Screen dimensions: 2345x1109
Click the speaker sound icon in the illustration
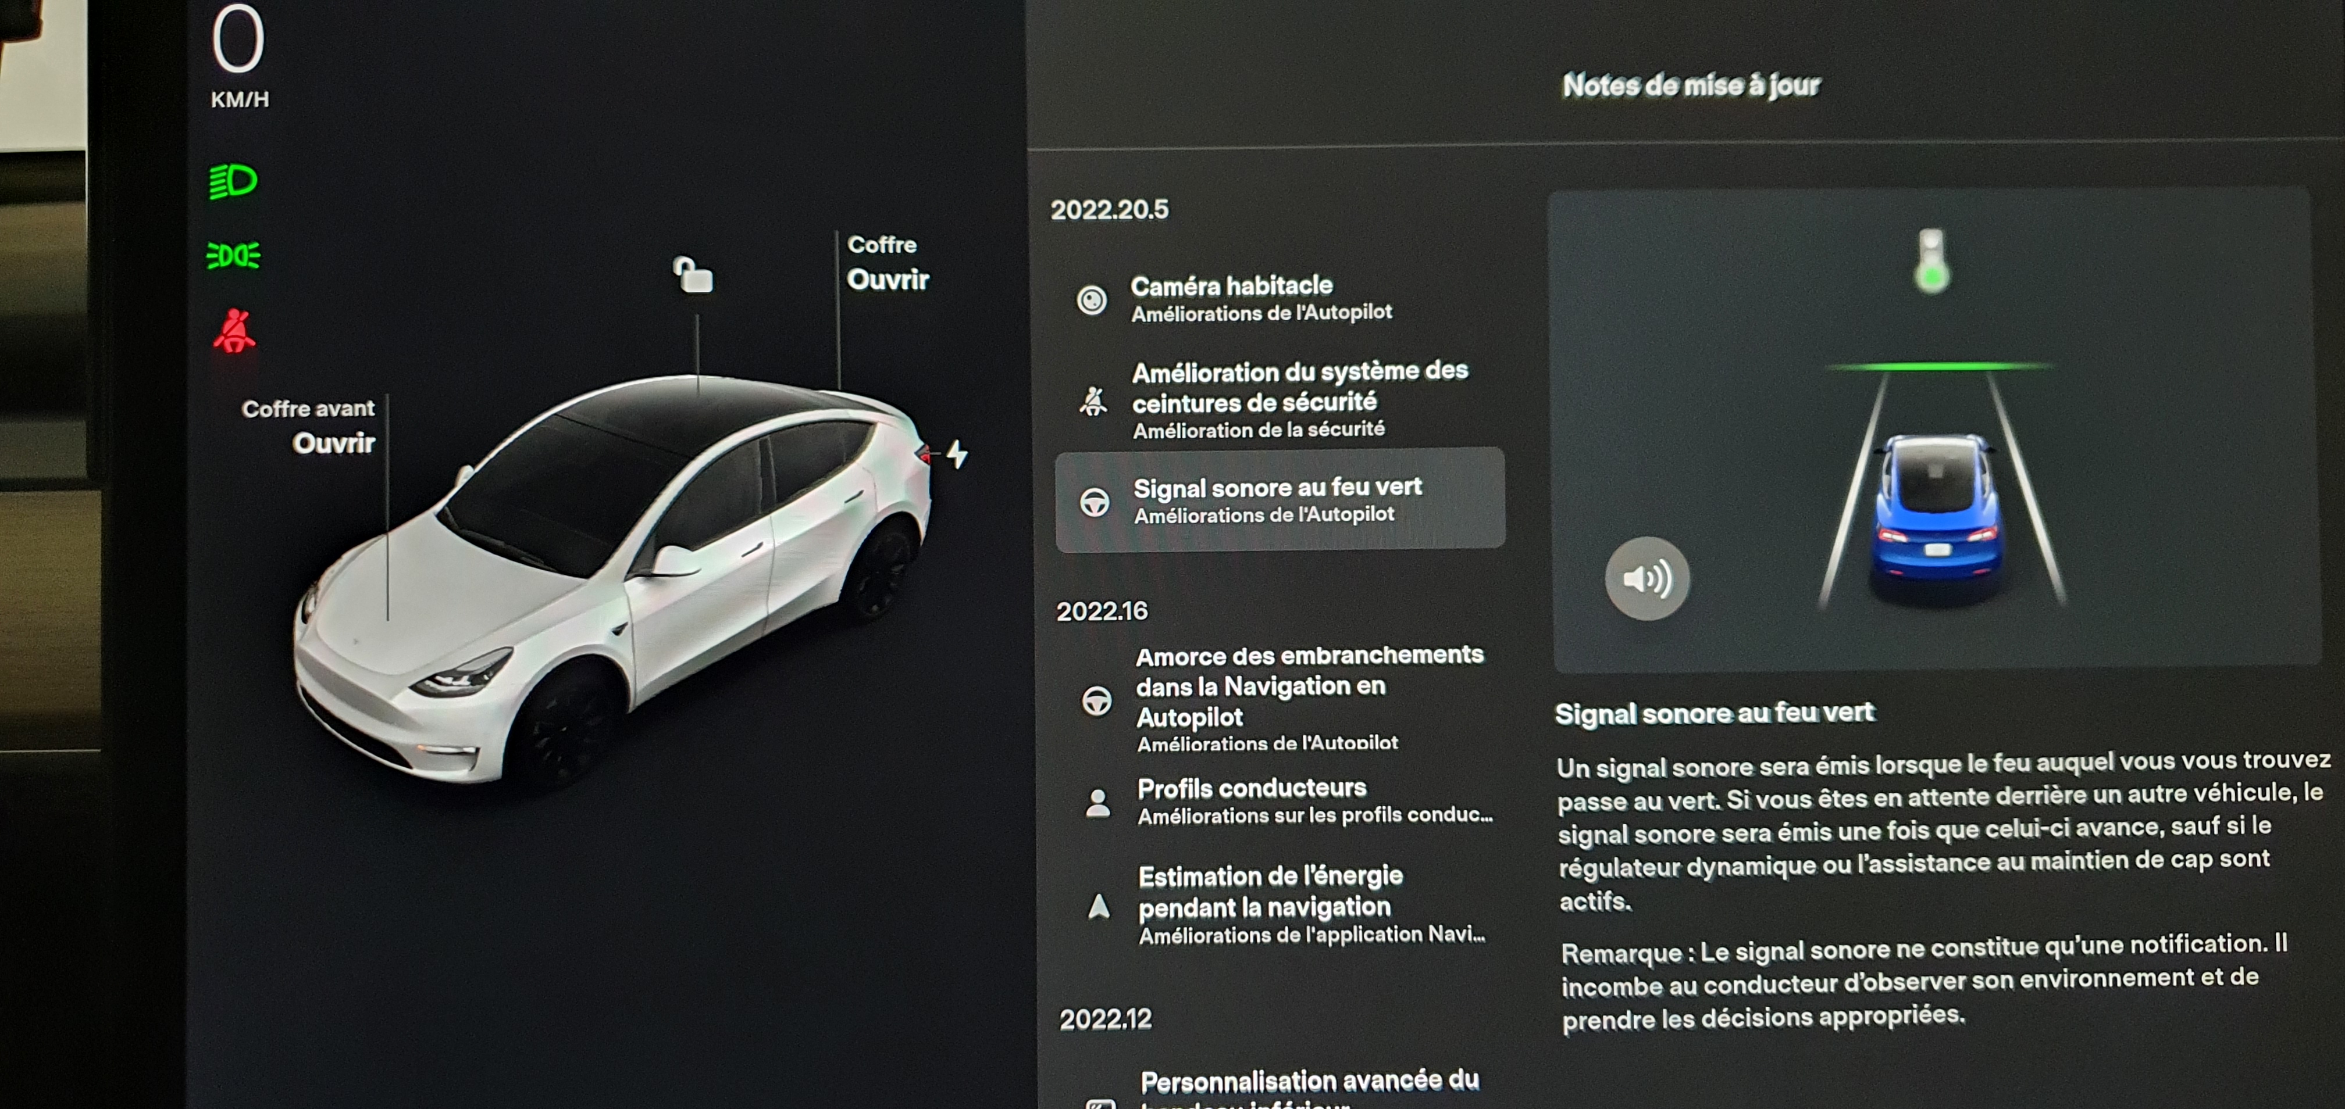(1647, 578)
